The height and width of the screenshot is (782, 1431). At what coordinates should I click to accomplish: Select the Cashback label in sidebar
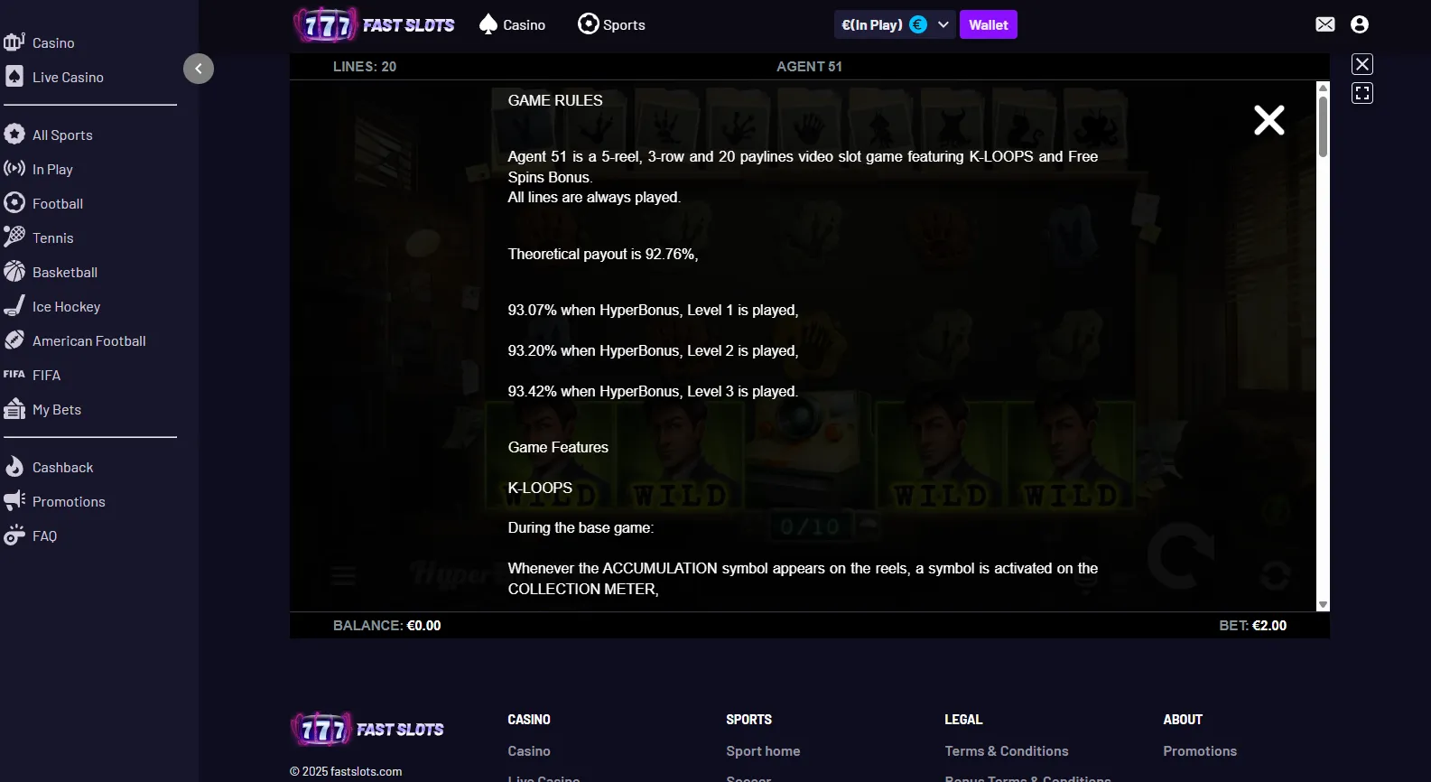coord(63,468)
